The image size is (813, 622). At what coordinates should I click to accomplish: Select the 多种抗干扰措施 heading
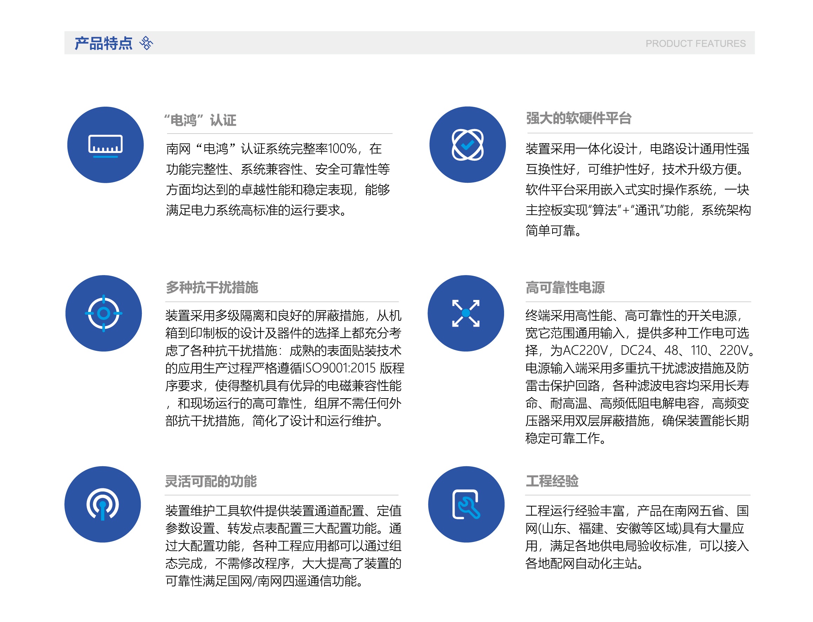click(211, 288)
